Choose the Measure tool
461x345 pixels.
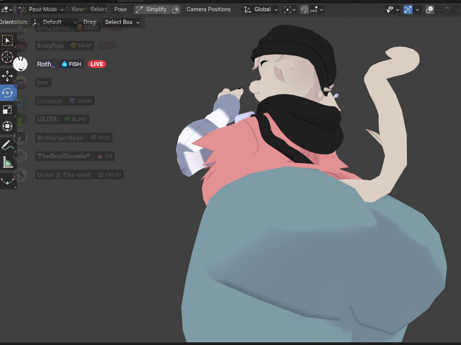point(7,162)
